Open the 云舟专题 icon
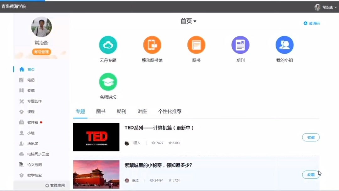This screenshot has height=191, width=339. (108, 44)
